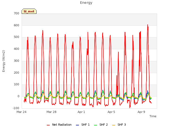
Task: Click the Time x-axis title
Action: click(153, 116)
